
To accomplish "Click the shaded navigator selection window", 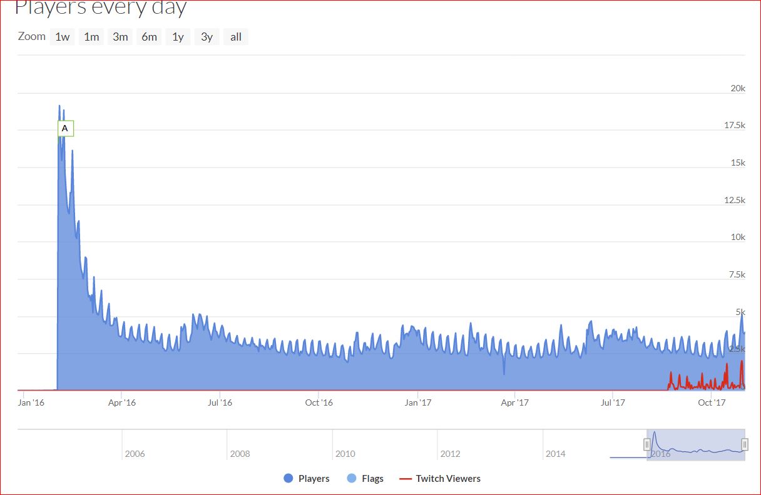I will [696, 444].
